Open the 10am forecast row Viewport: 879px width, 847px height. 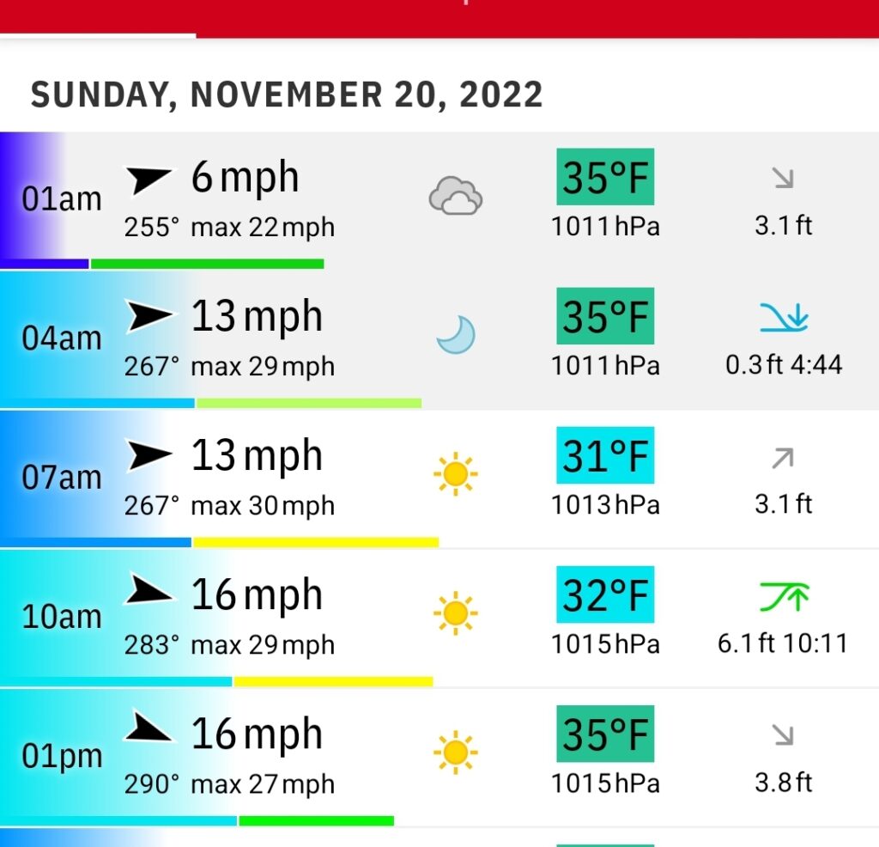[x=439, y=618]
